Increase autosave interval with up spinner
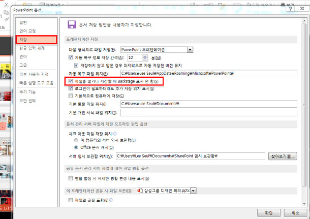Screen dimensions: 310x219 click(145, 56)
